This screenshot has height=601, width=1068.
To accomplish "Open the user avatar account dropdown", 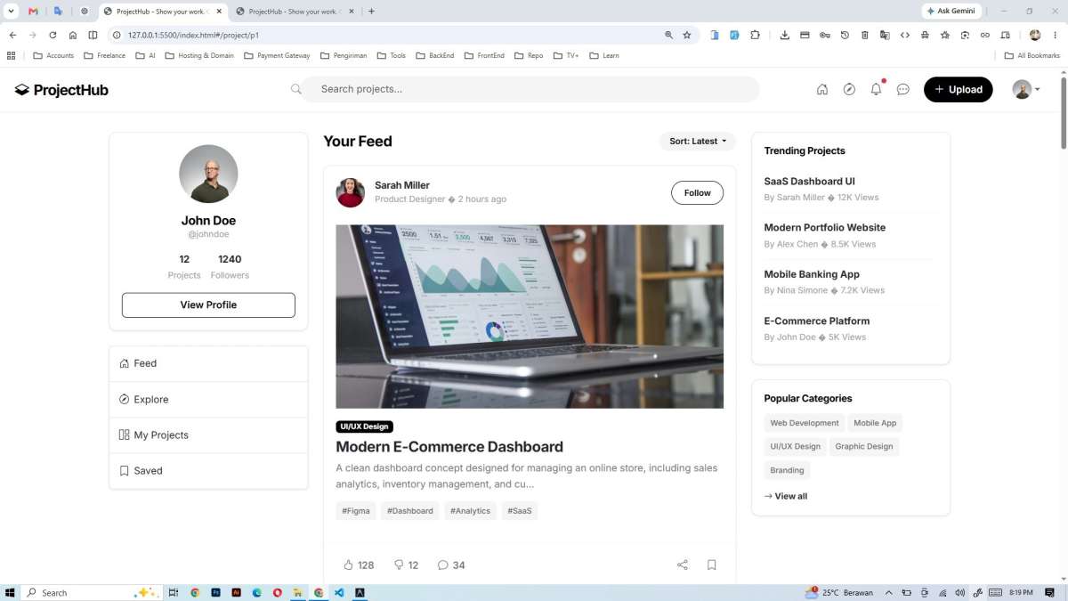I will (1026, 89).
